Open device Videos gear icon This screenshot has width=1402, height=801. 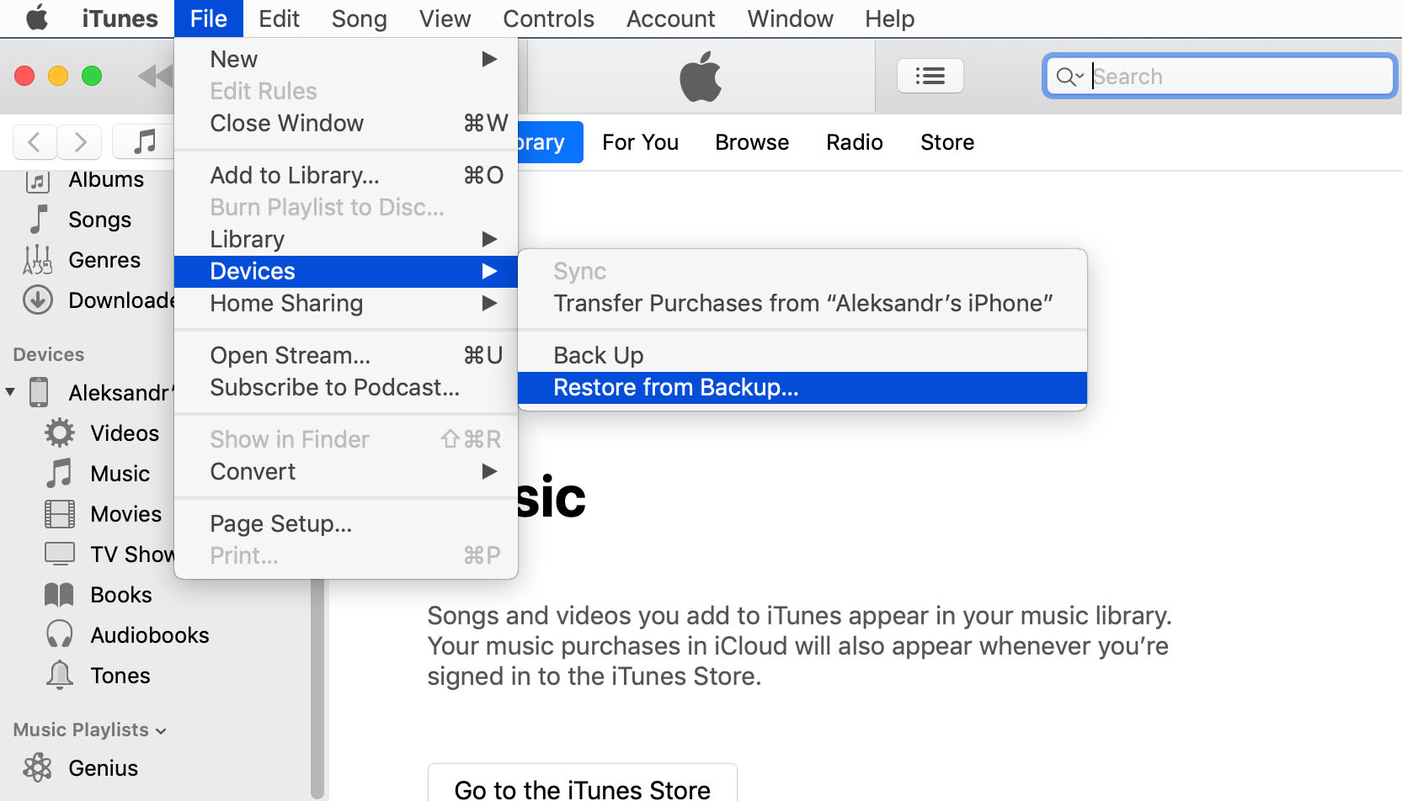pyautogui.click(x=60, y=433)
